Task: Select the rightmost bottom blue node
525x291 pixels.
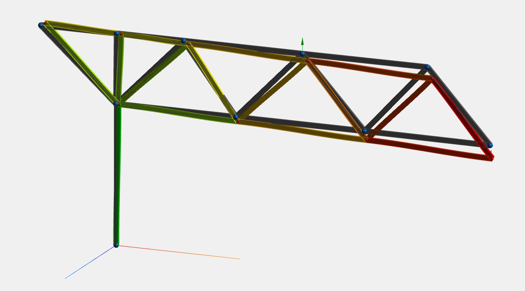Action: 490,145
